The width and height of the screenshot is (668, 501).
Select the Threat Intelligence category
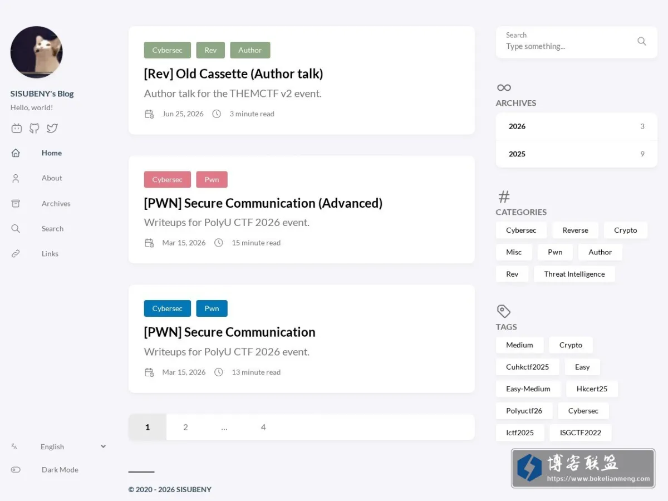point(574,274)
